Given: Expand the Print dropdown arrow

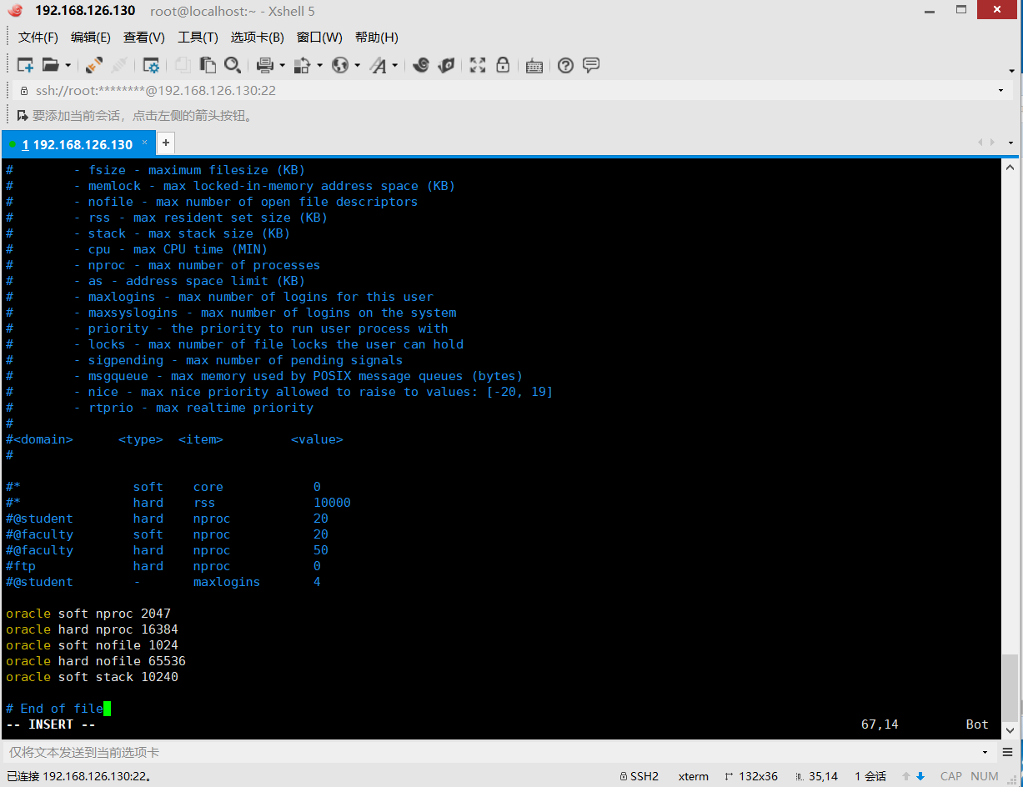Looking at the screenshot, I should click(x=282, y=65).
